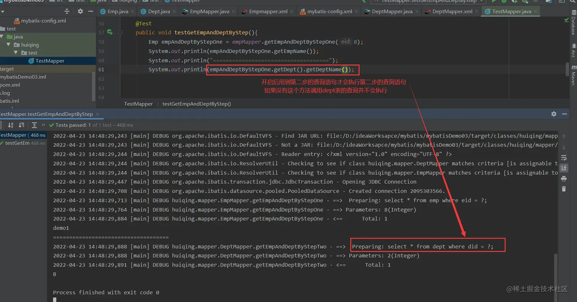Image resolution: width=577 pixels, height=302 pixels.
Task: Clear console with trash icon
Action: coord(564,189)
